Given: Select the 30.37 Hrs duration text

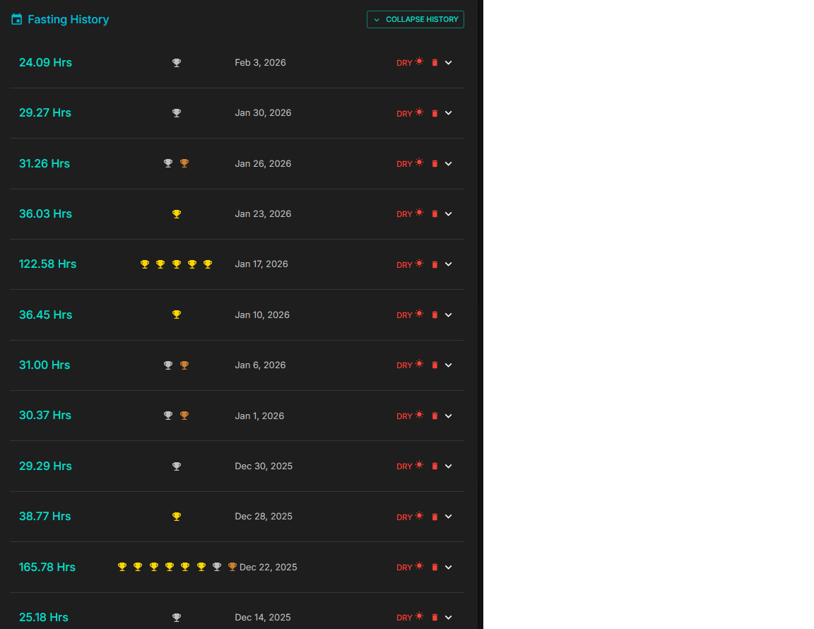Looking at the screenshot, I should pos(45,416).
